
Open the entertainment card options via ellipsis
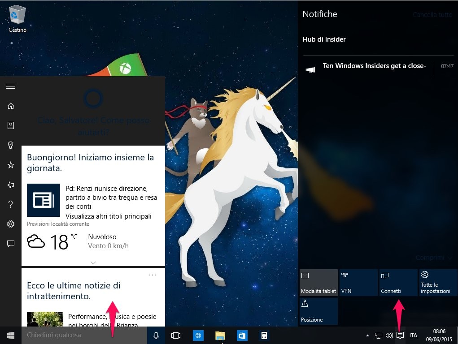[x=153, y=274]
